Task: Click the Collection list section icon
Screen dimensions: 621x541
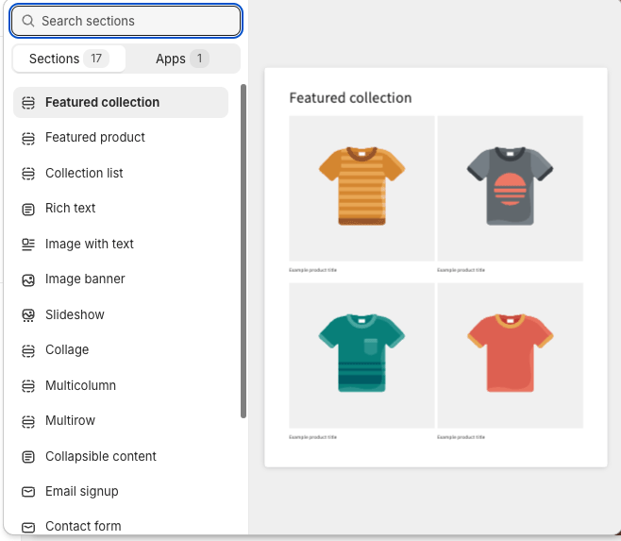Action: click(28, 174)
